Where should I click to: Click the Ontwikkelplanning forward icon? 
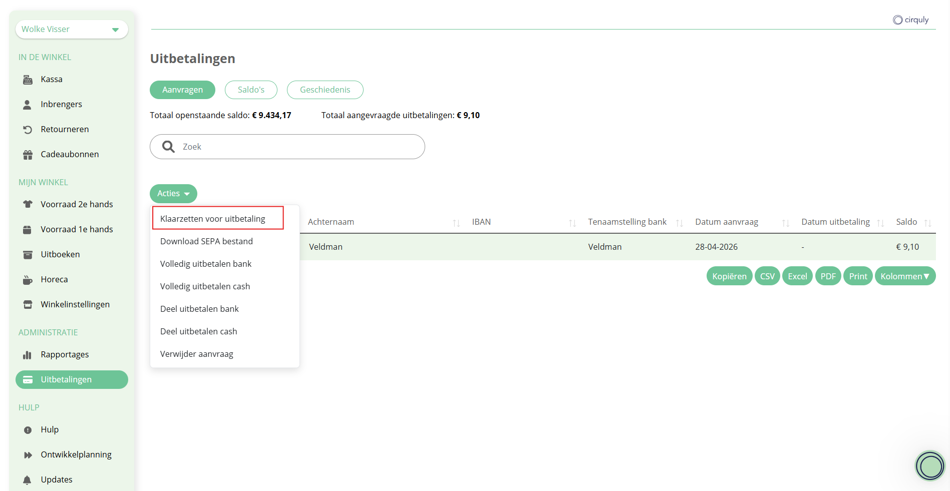[x=28, y=455]
